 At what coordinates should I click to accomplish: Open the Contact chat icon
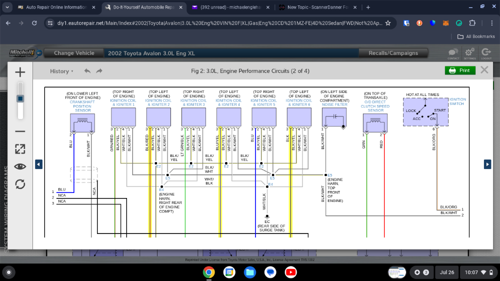(x=453, y=53)
